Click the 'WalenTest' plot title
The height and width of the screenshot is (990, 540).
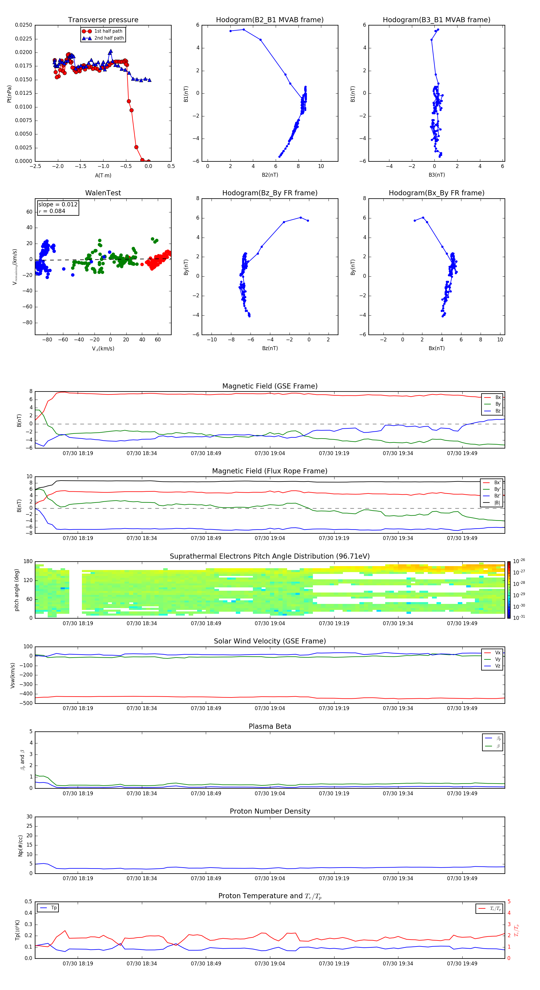(103, 193)
